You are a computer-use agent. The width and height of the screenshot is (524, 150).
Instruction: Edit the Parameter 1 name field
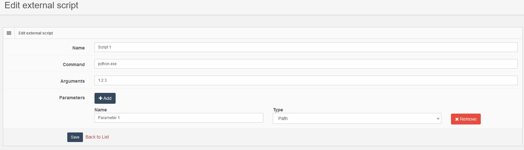click(178, 118)
